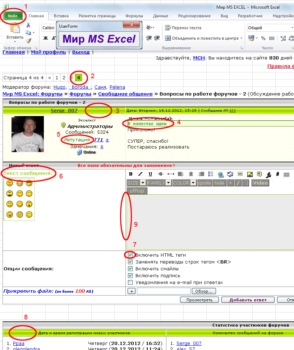The width and height of the screenshot is (294, 350).
Task: Apply underline formatting in message editor
Action: [151, 174]
